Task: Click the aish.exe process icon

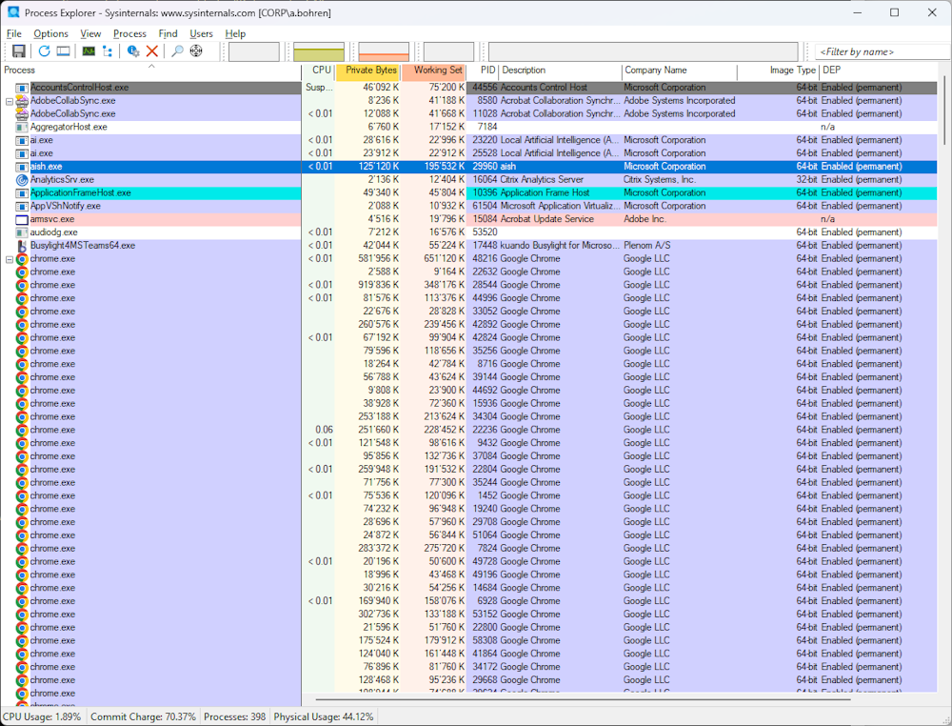Action: point(22,167)
